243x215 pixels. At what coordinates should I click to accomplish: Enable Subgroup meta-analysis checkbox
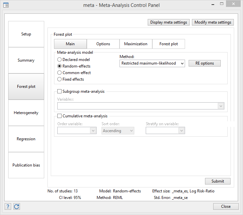(60, 91)
